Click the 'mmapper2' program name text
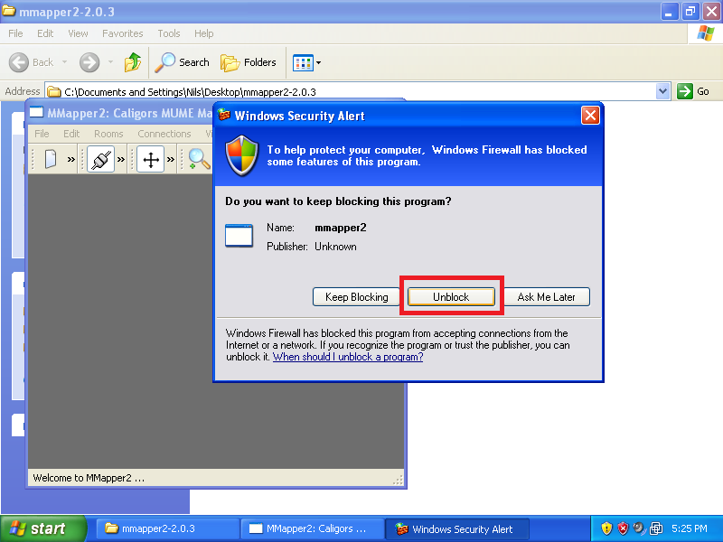Image resolution: width=723 pixels, height=542 pixels. (341, 228)
